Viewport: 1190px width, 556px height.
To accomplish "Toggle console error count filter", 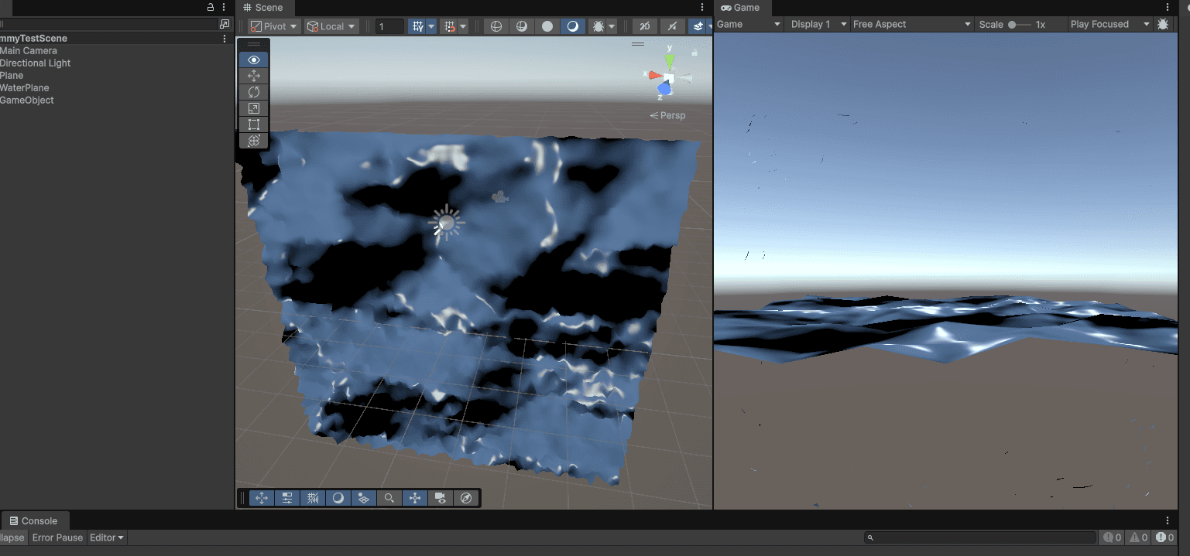I will point(1164,537).
